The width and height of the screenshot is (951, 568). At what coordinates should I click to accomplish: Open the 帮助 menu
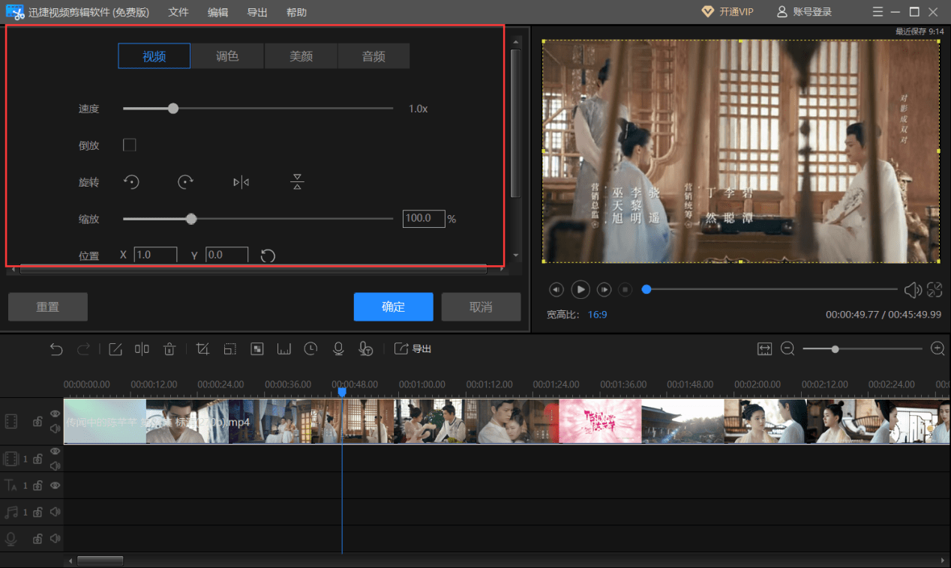tap(296, 12)
